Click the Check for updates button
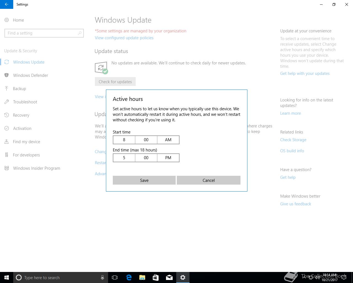 115,82
